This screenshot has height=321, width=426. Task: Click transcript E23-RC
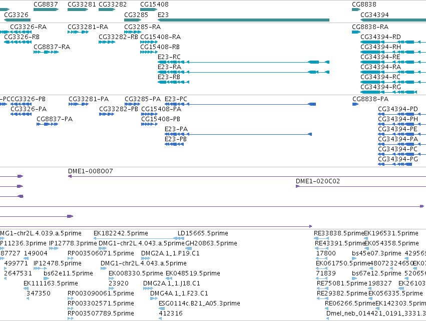[169, 57]
